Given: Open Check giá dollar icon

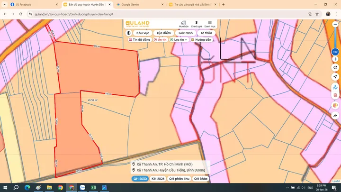Looking at the screenshot, I should (x=197, y=24).
